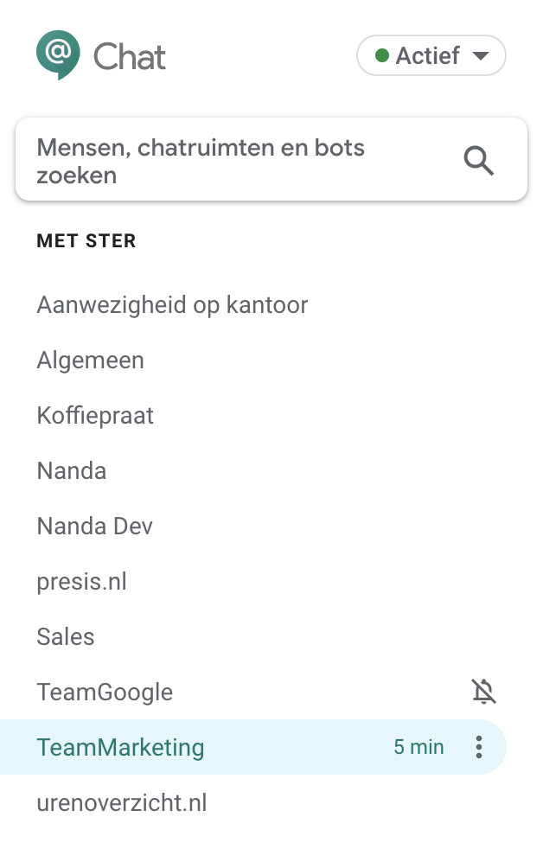The image size is (543, 849).
Task: Click the muted notification bell next to TeamGoogle
Action: tap(485, 692)
